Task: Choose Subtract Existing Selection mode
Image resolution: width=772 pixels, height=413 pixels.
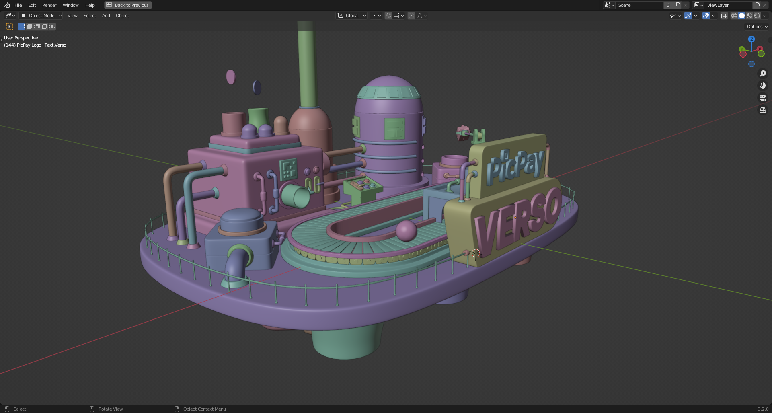Action: point(37,27)
